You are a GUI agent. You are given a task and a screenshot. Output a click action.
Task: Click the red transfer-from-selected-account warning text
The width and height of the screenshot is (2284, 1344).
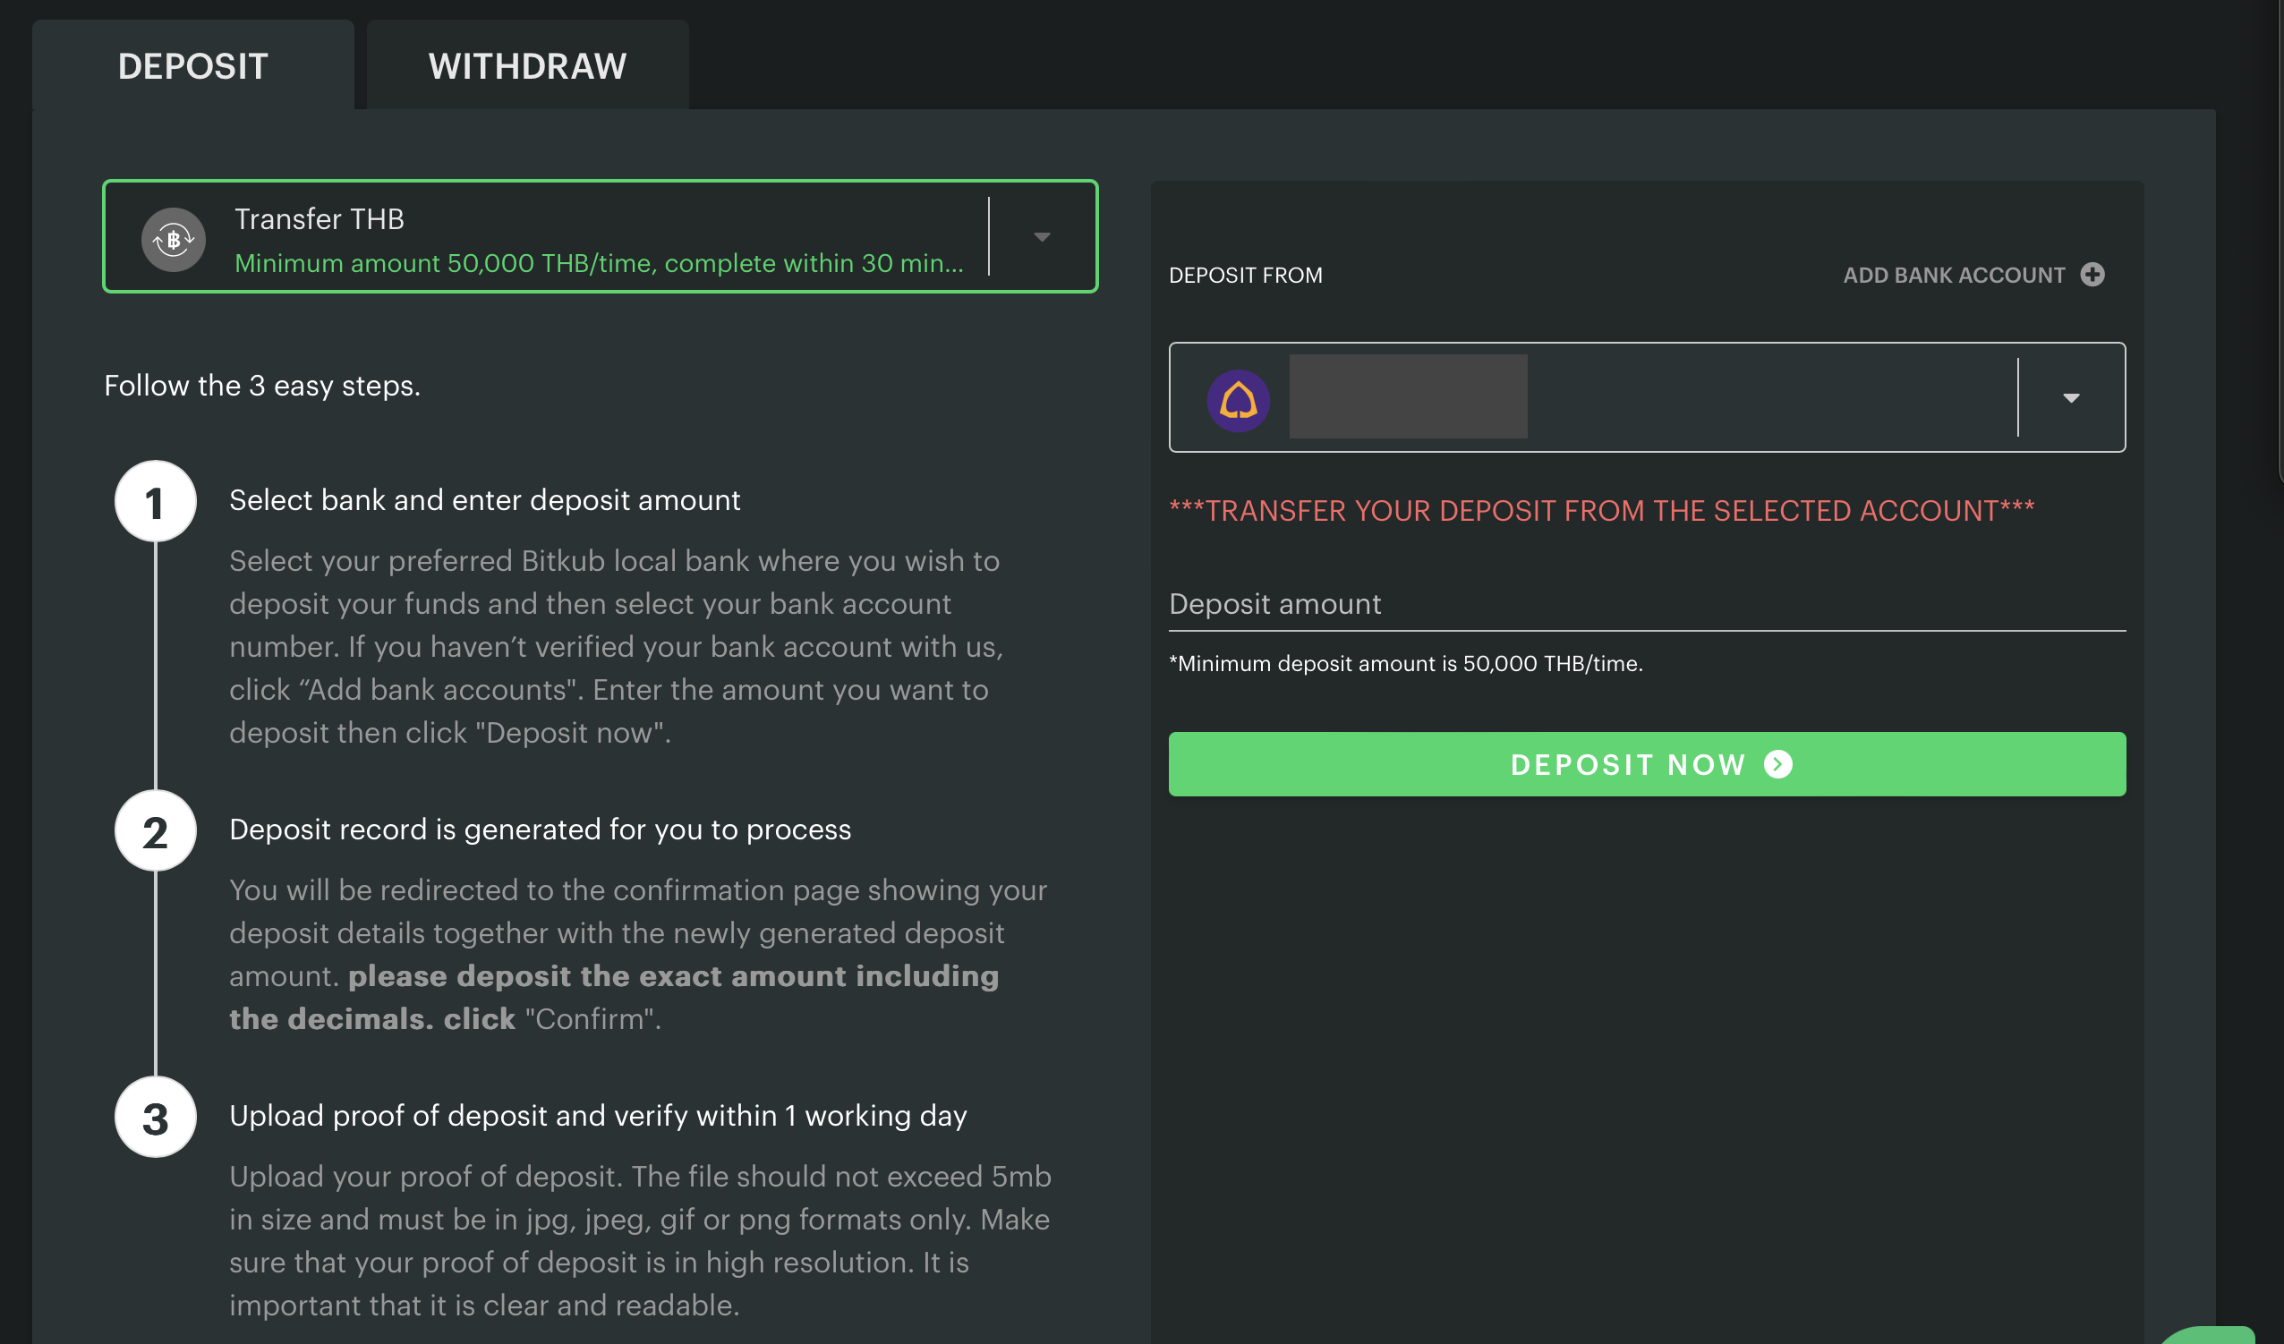coord(1600,511)
